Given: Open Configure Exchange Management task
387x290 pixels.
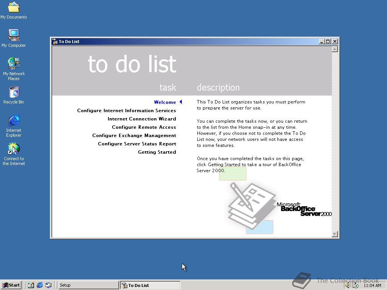Looking at the screenshot, I should [x=134, y=136].
